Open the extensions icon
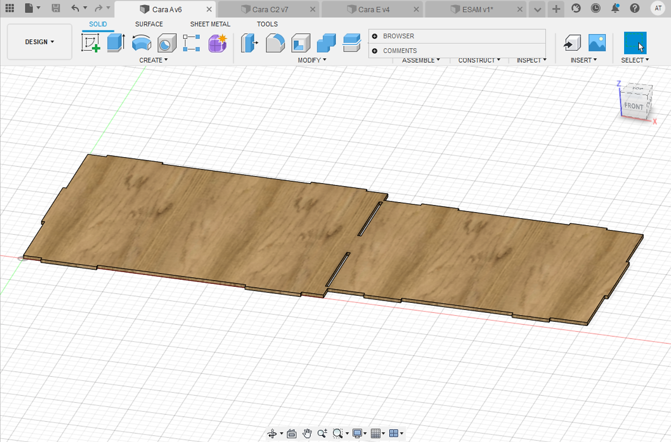This screenshot has width=671, height=442. (x=576, y=8)
